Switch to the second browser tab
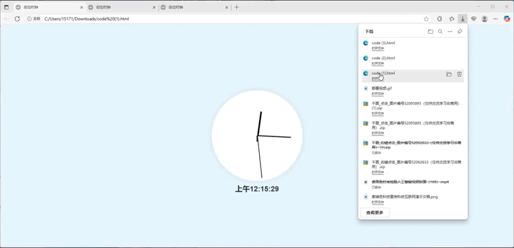 coord(122,7)
